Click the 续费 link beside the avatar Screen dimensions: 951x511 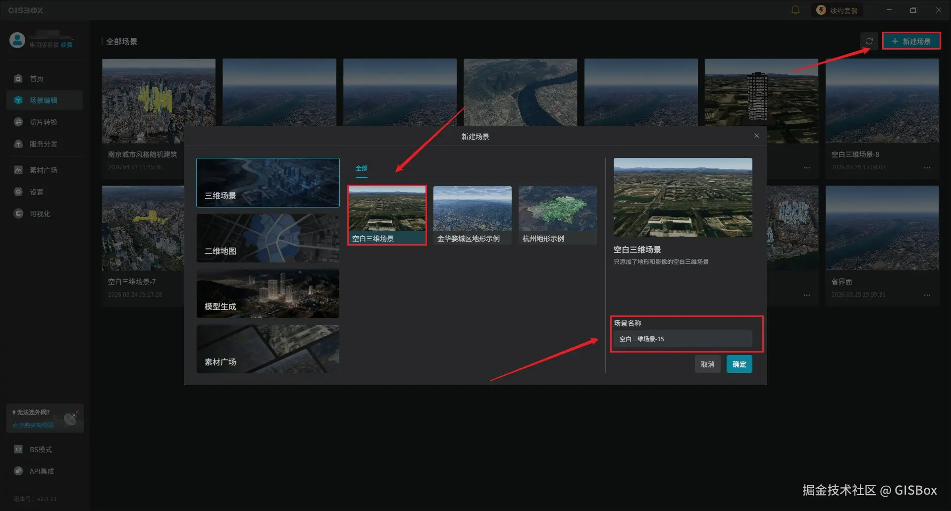tap(67, 45)
